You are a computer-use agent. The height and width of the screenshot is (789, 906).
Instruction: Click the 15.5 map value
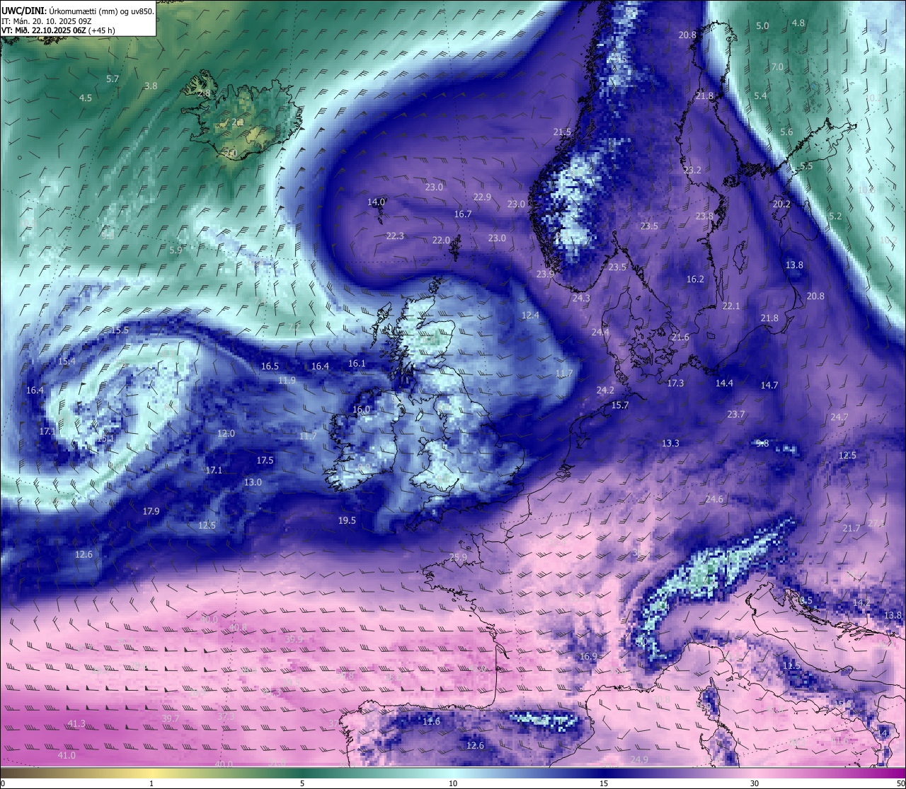coord(120,330)
